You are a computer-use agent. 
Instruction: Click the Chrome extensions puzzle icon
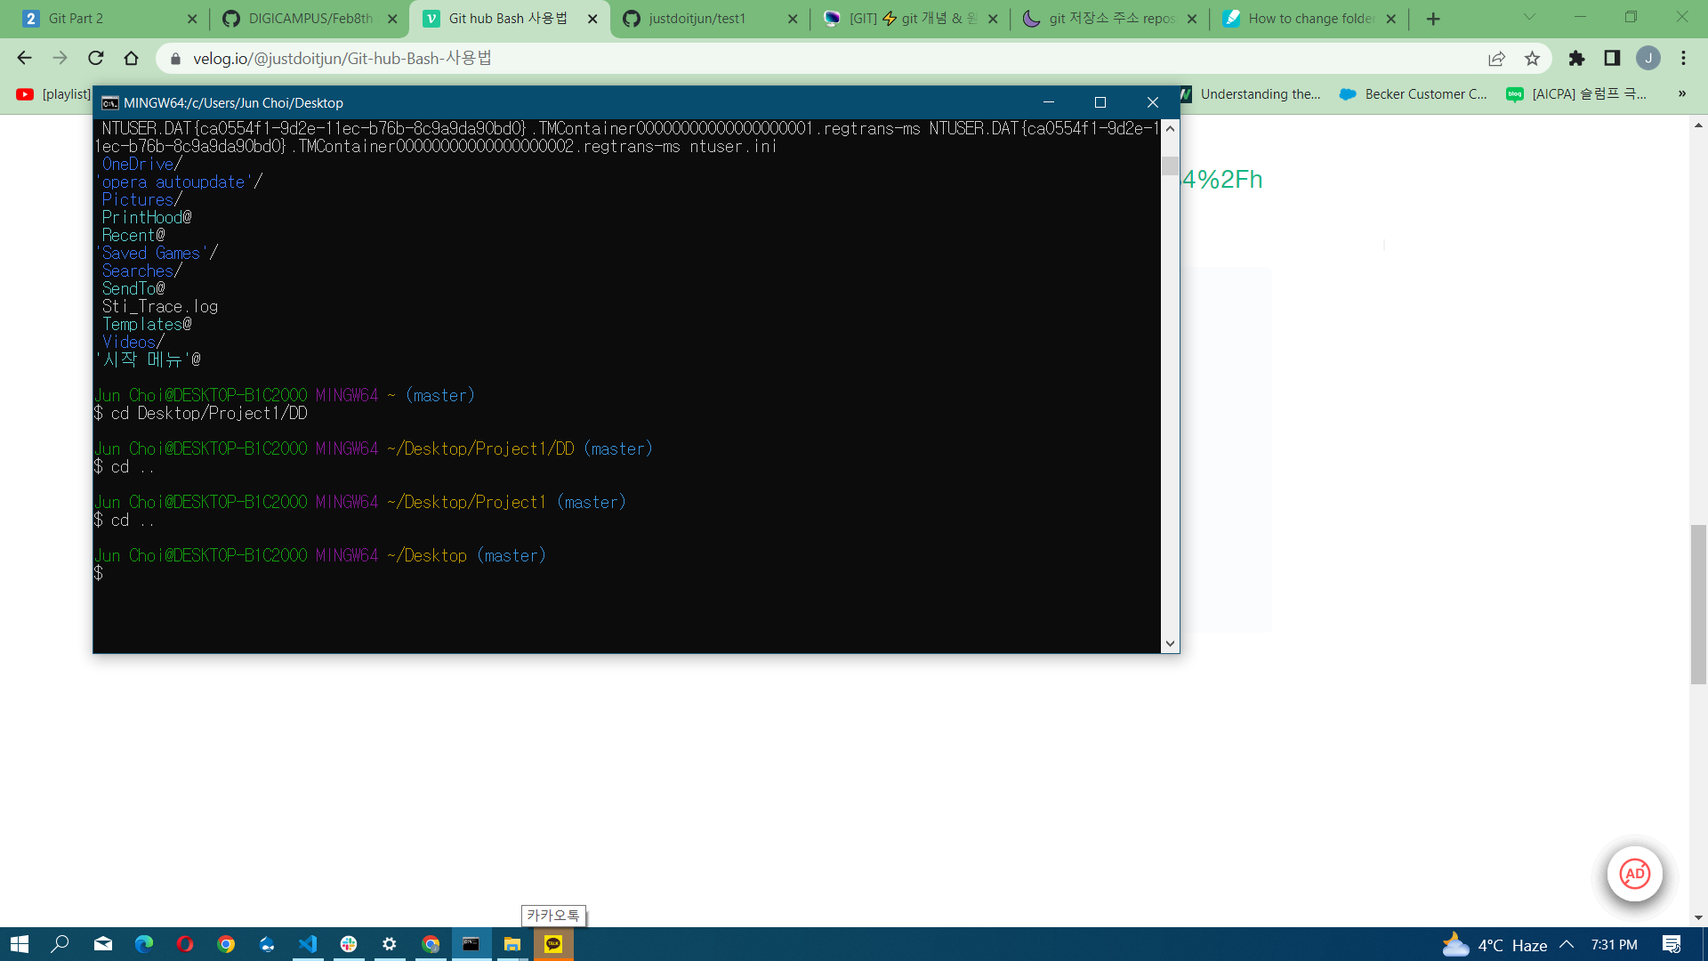click(x=1576, y=59)
